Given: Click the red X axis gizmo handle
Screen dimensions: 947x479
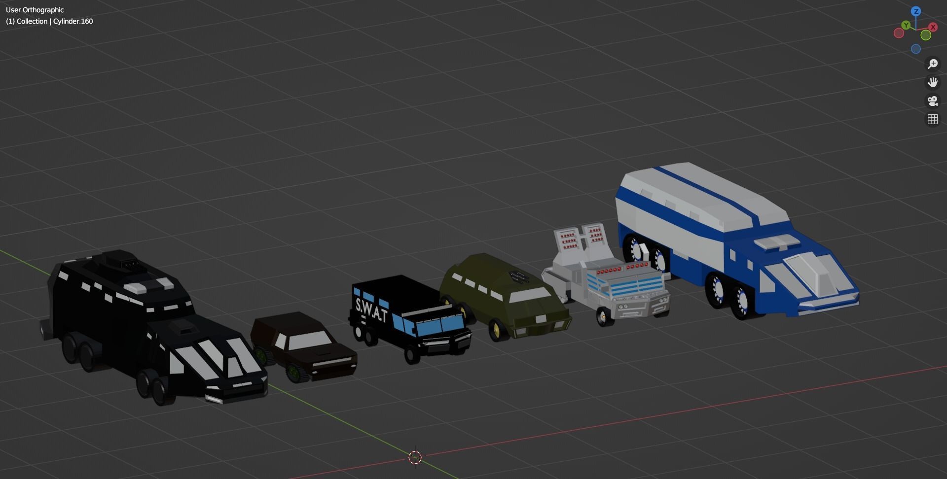Looking at the screenshot, I should (933, 27).
